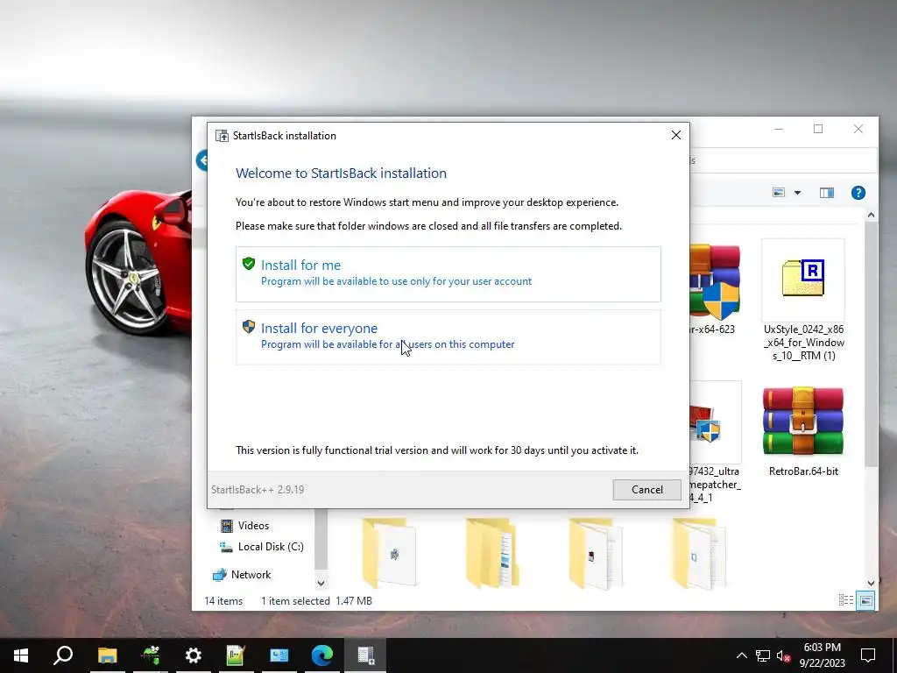The height and width of the screenshot is (673, 897).
Task: Cancel the StartIsBack installation
Action: 646,490
